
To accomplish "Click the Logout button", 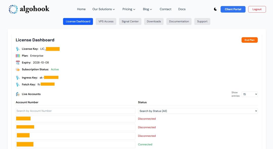I will (x=257, y=9).
